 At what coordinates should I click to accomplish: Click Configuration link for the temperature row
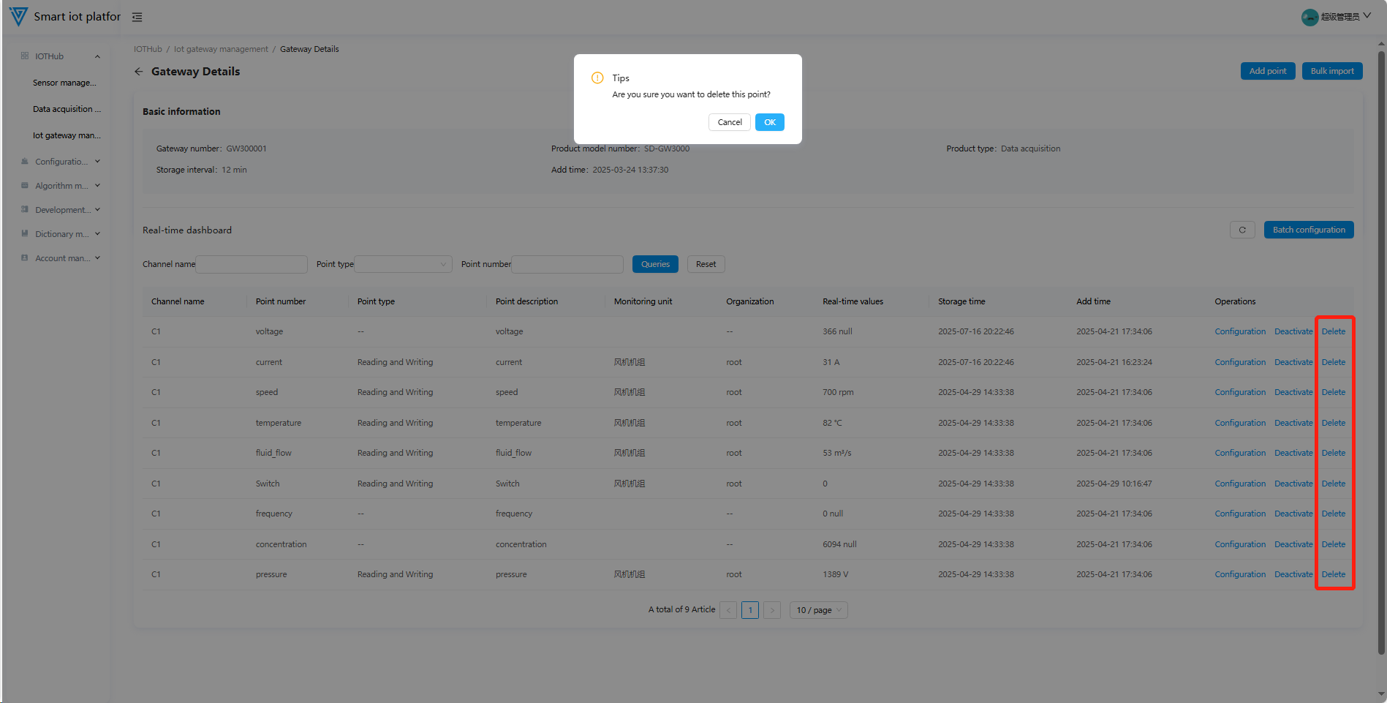point(1239,423)
